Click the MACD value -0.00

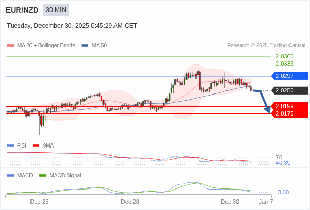click(x=282, y=192)
